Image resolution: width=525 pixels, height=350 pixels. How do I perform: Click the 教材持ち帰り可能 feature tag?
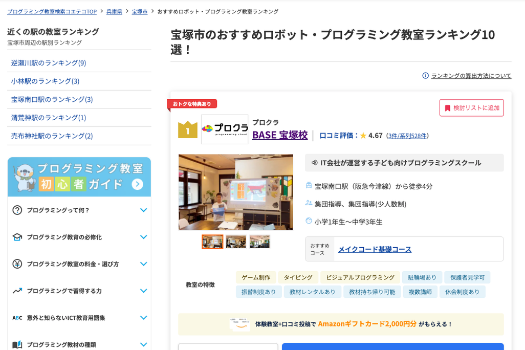372,292
